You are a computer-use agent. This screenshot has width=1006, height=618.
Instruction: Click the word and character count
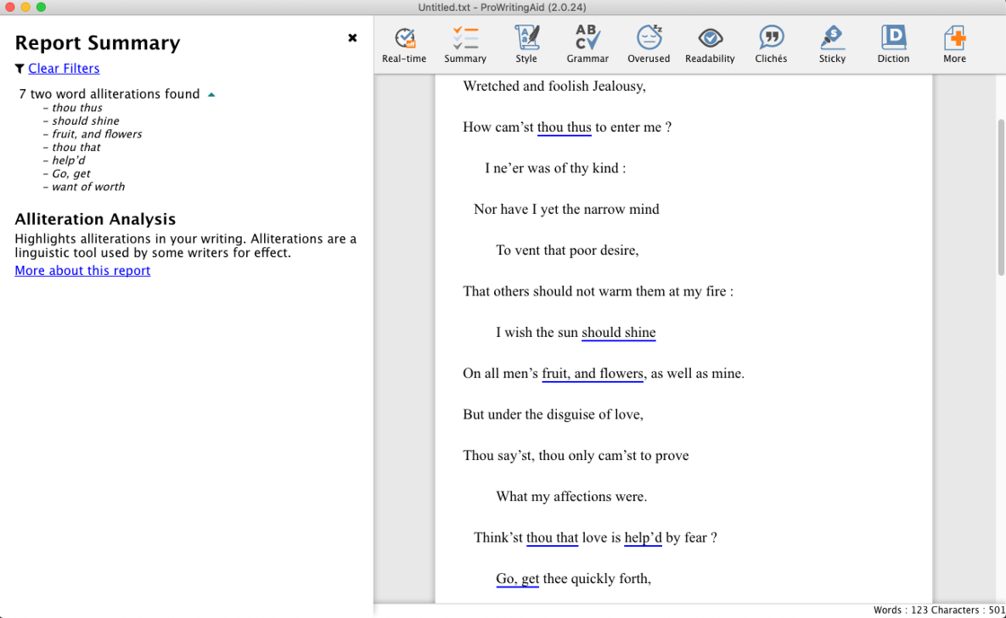[939, 610]
